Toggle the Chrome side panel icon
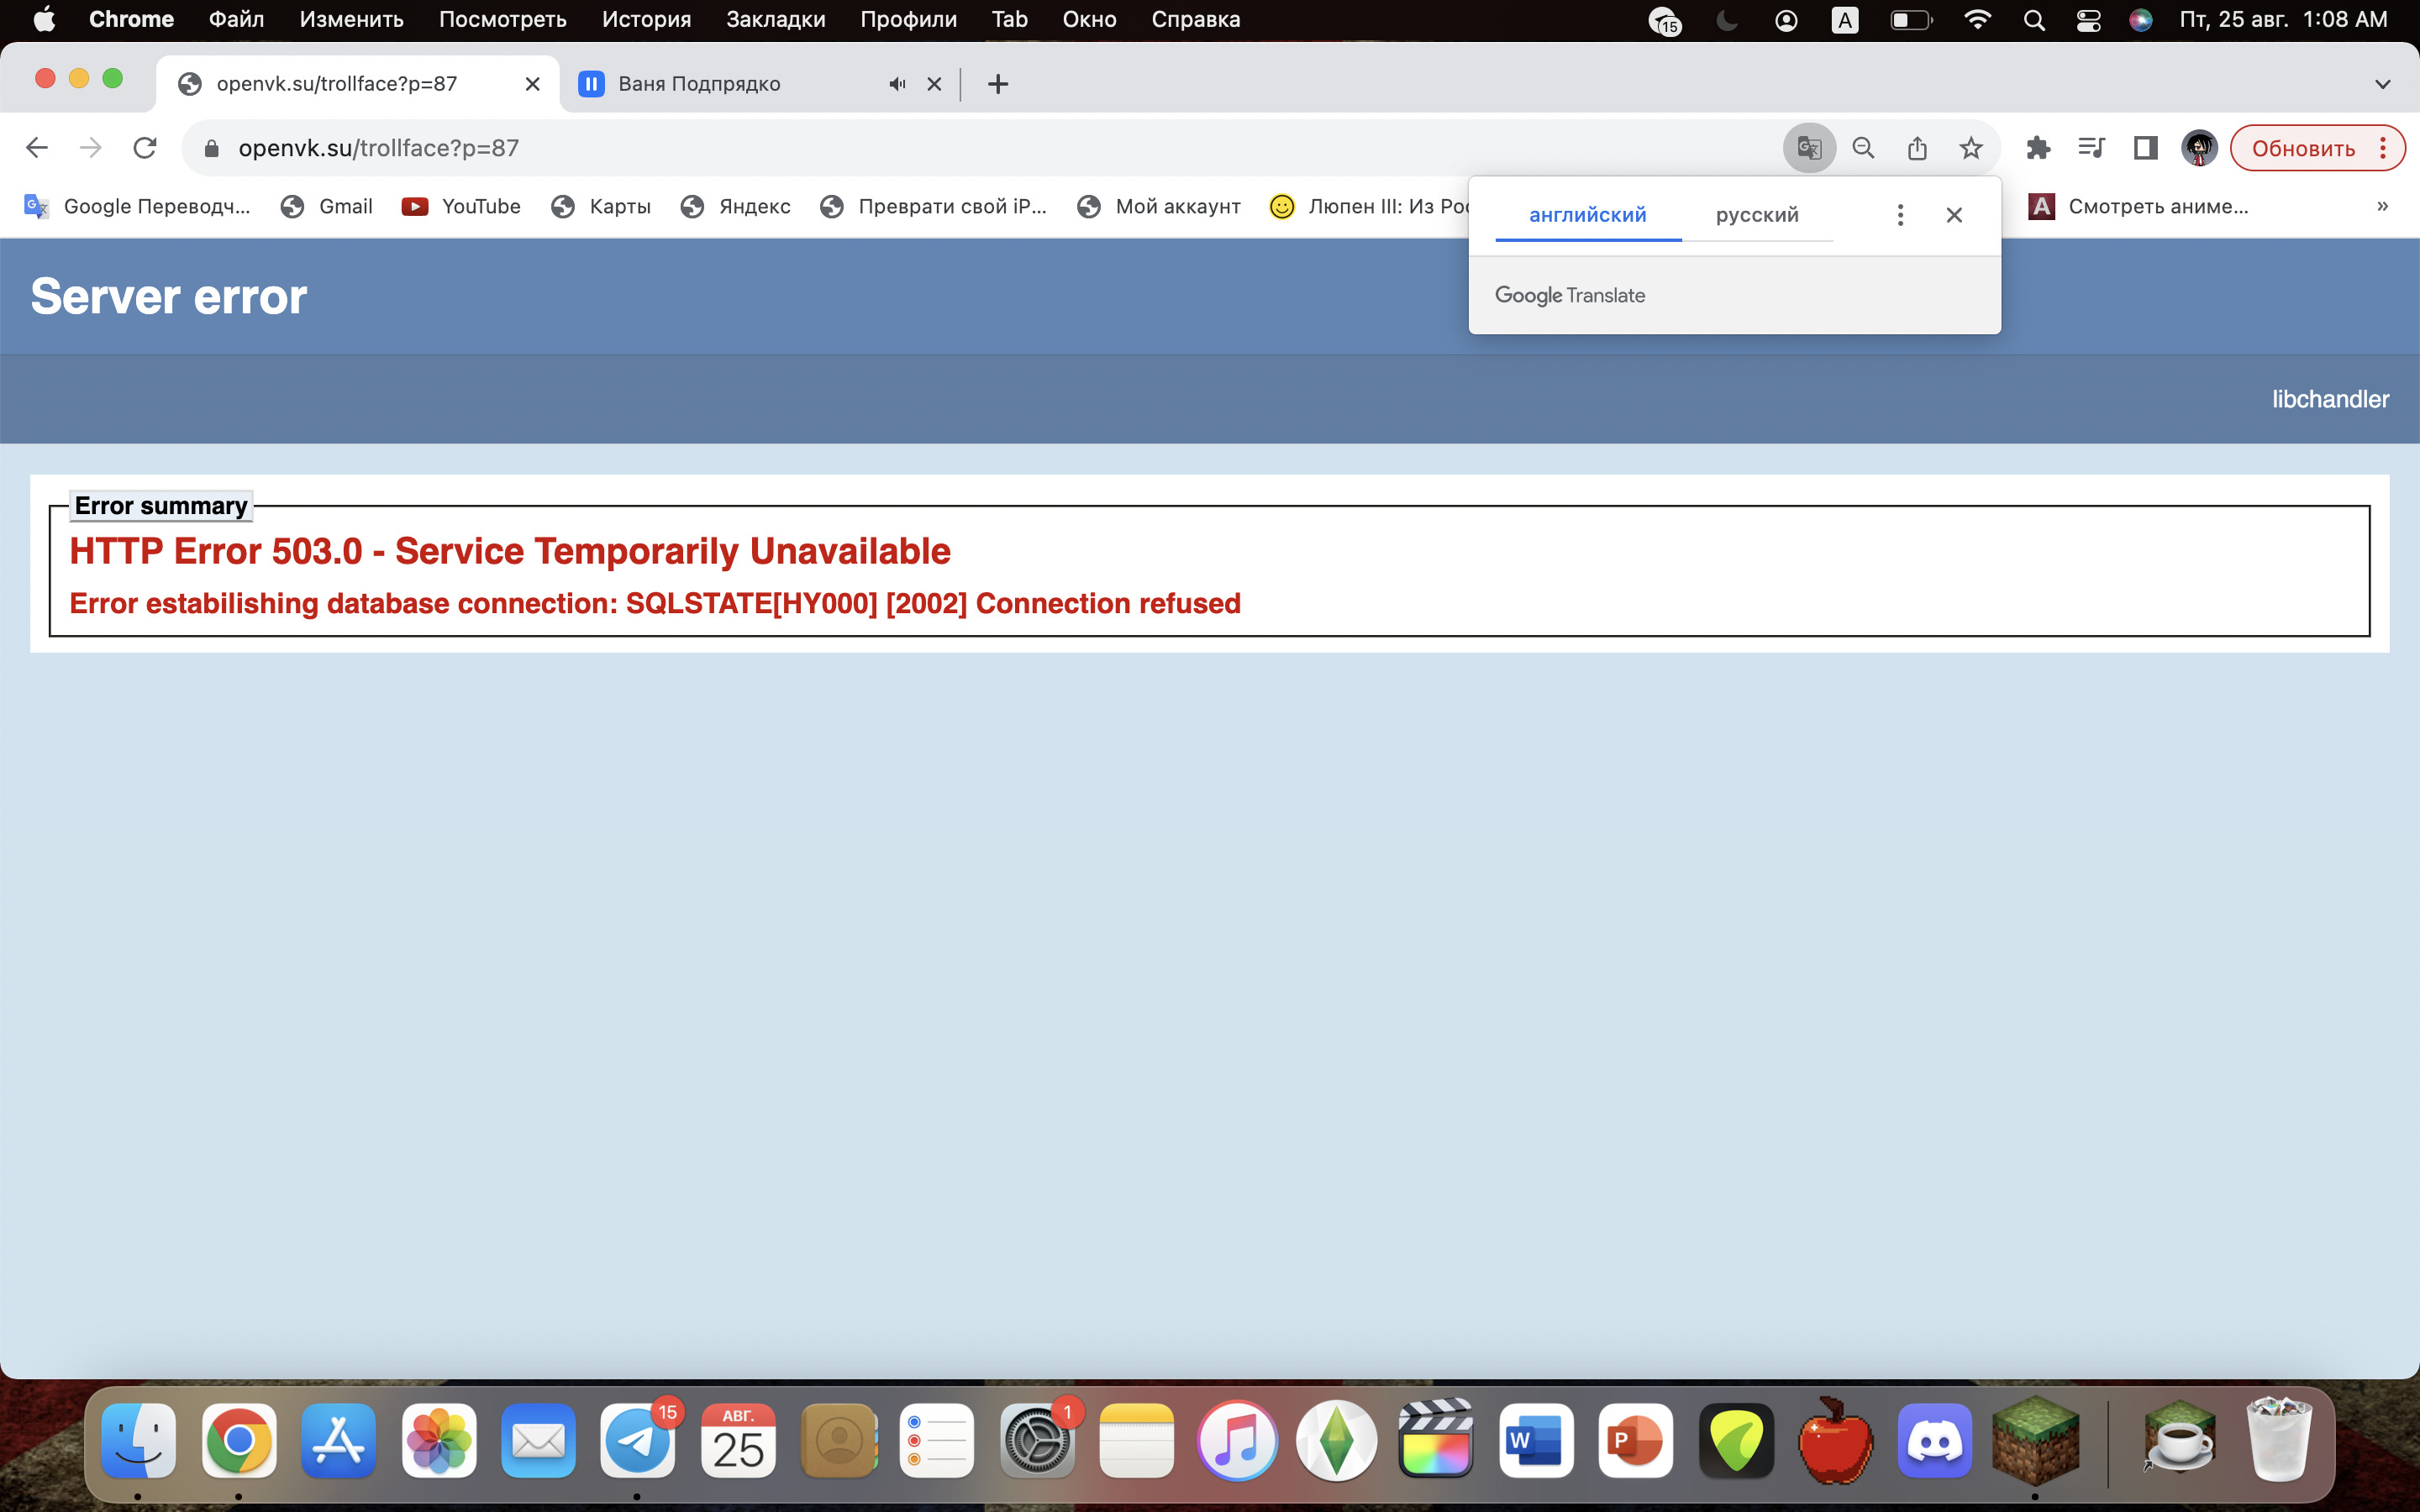This screenshot has height=1512, width=2420. [x=2145, y=148]
